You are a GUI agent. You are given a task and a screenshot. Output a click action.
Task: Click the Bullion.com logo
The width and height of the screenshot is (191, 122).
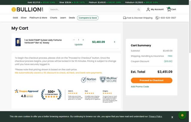[27, 9]
